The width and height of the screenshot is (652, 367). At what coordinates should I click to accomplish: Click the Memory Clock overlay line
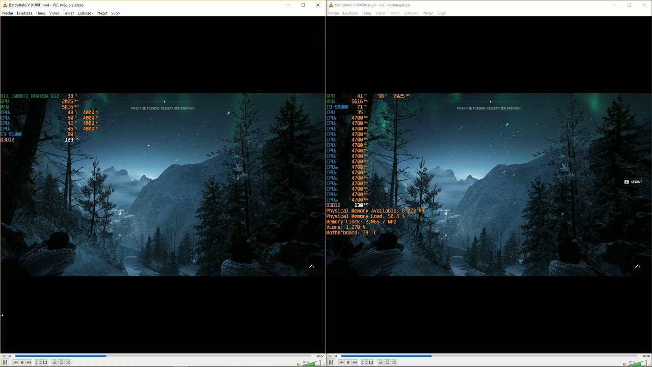pos(361,222)
